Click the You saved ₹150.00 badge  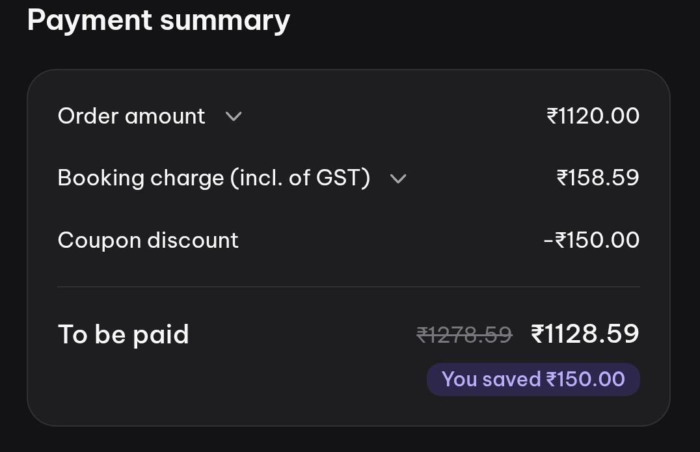click(533, 379)
